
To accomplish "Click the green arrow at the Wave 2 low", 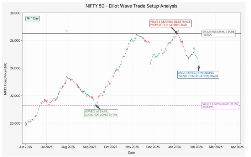I will (96, 106).
